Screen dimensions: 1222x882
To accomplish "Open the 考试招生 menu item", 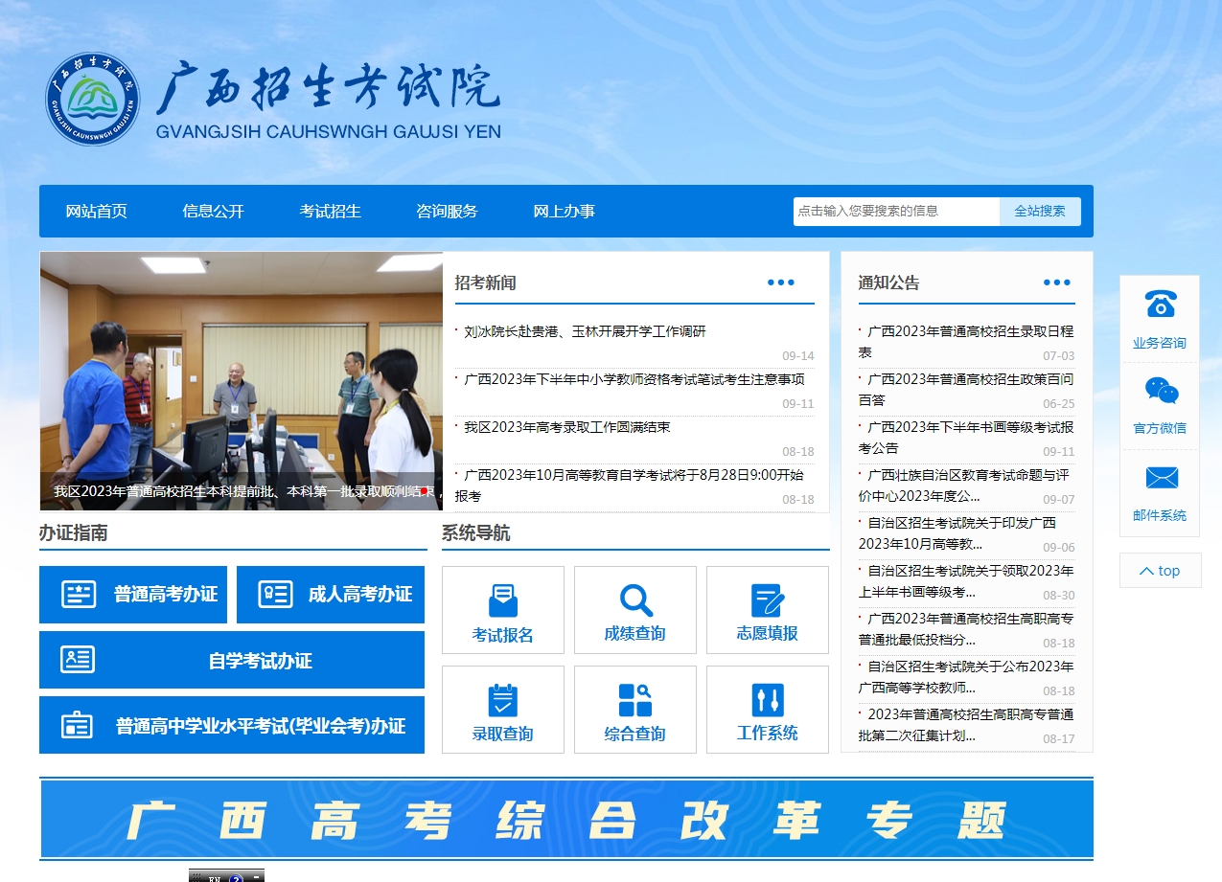I will pos(329,211).
